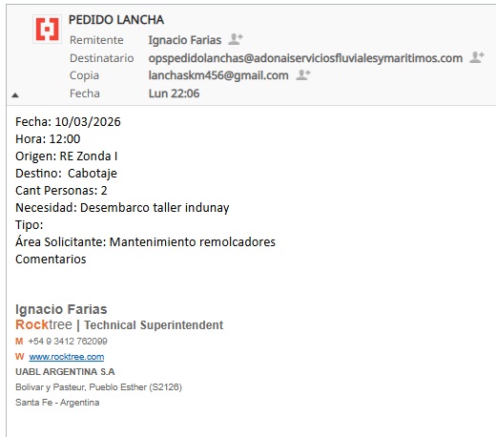Click the Destinatario field label
This screenshot has width=496, height=437.
click(102, 58)
